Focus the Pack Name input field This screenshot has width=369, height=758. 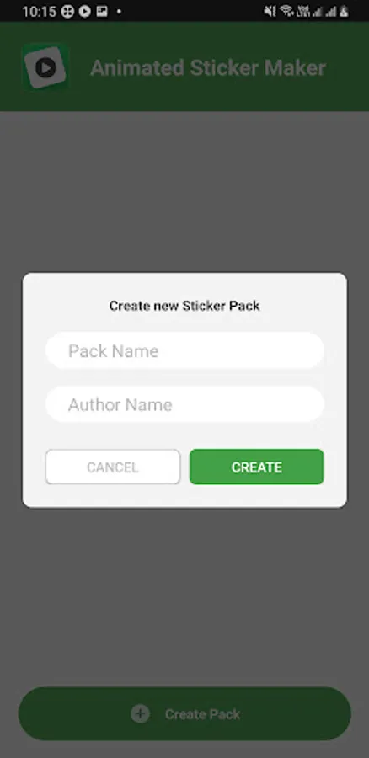pos(184,350)
